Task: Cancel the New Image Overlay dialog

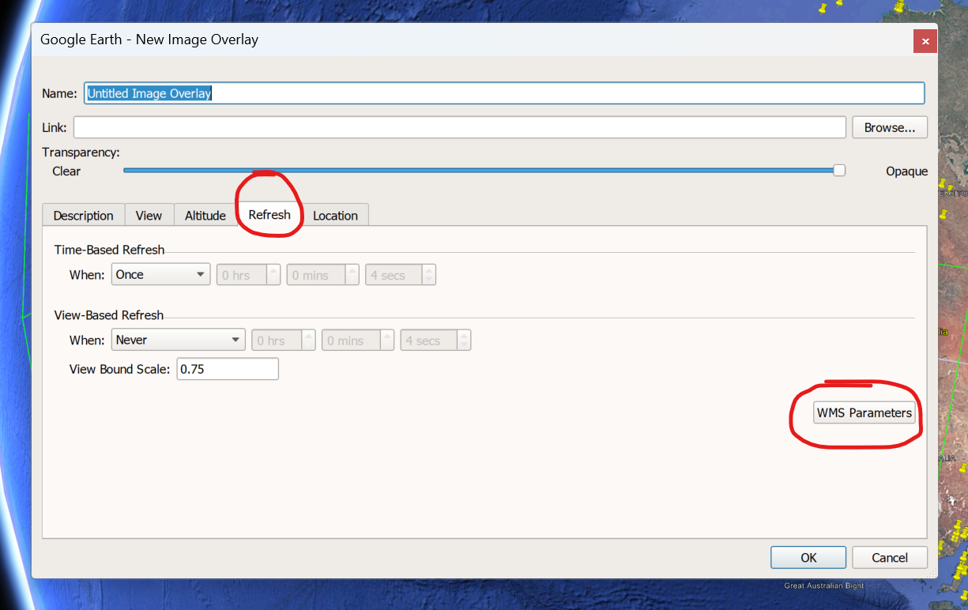Action: click(890, 557)
